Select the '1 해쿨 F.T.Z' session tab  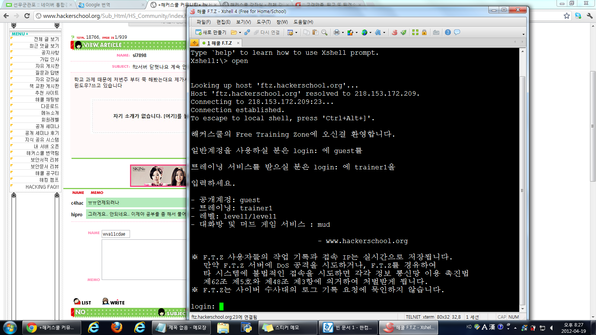coord(219,43)
